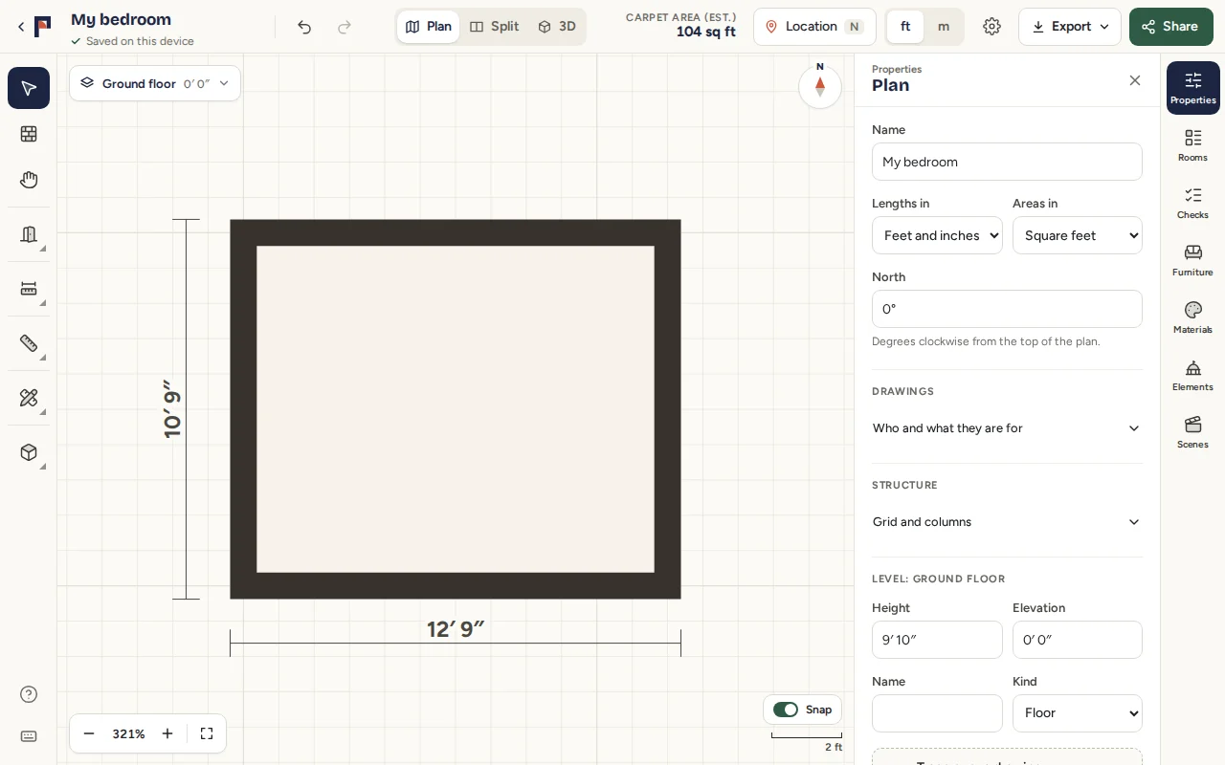The width and height of the screenshot is (1225, 765).
Task: Open the Lengths in dropdown
Action: tap(937, 235)
